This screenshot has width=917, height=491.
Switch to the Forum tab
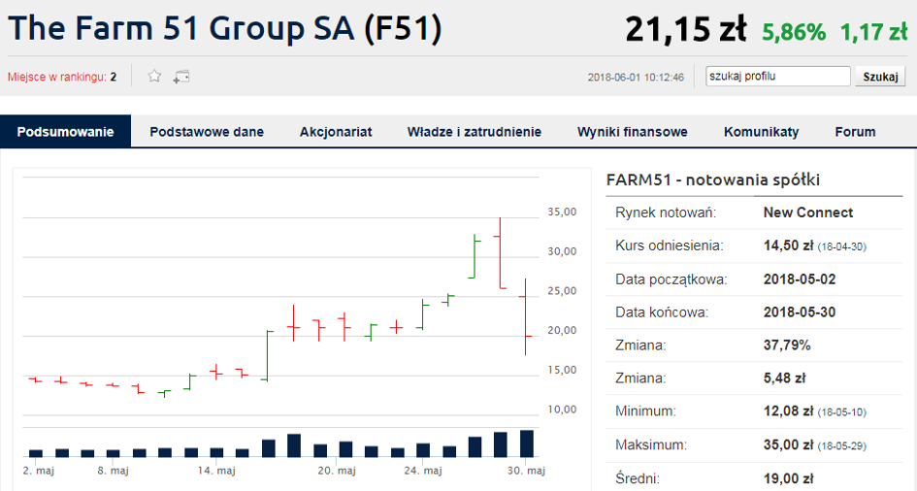point(855,132)
